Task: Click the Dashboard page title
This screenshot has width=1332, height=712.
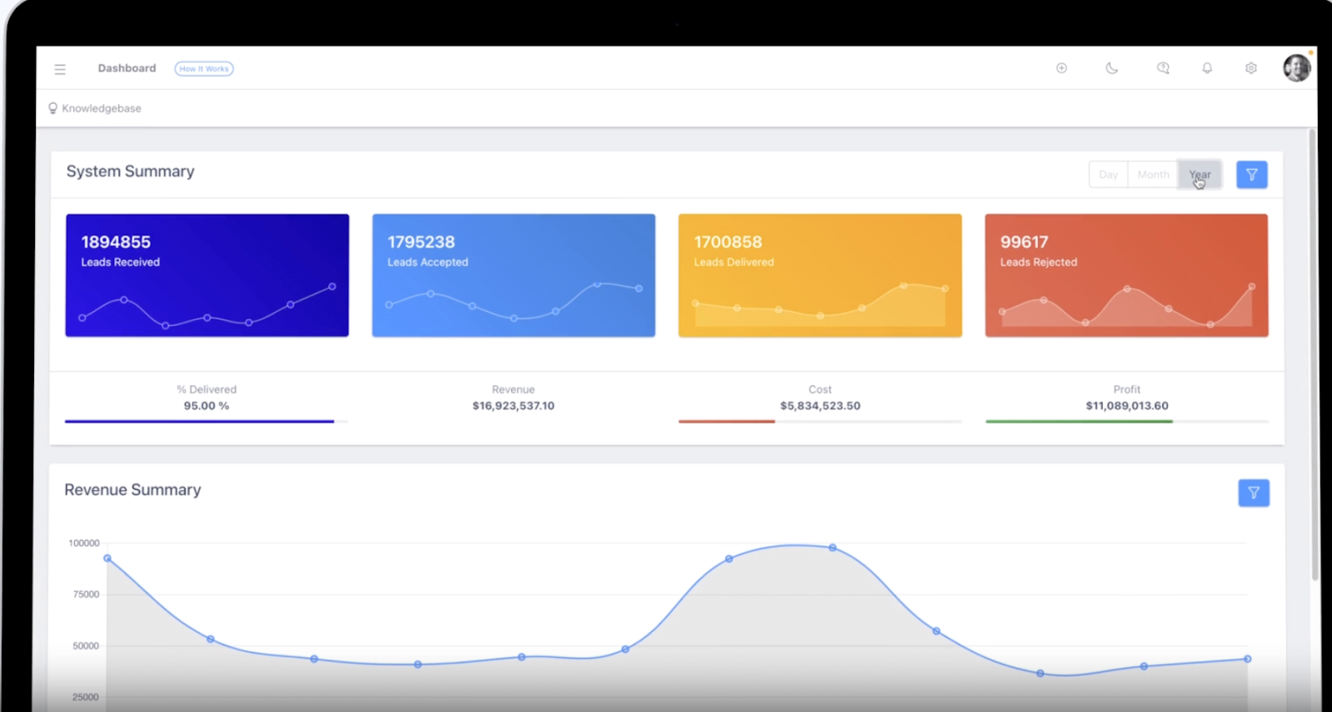Action: point(127,68)
